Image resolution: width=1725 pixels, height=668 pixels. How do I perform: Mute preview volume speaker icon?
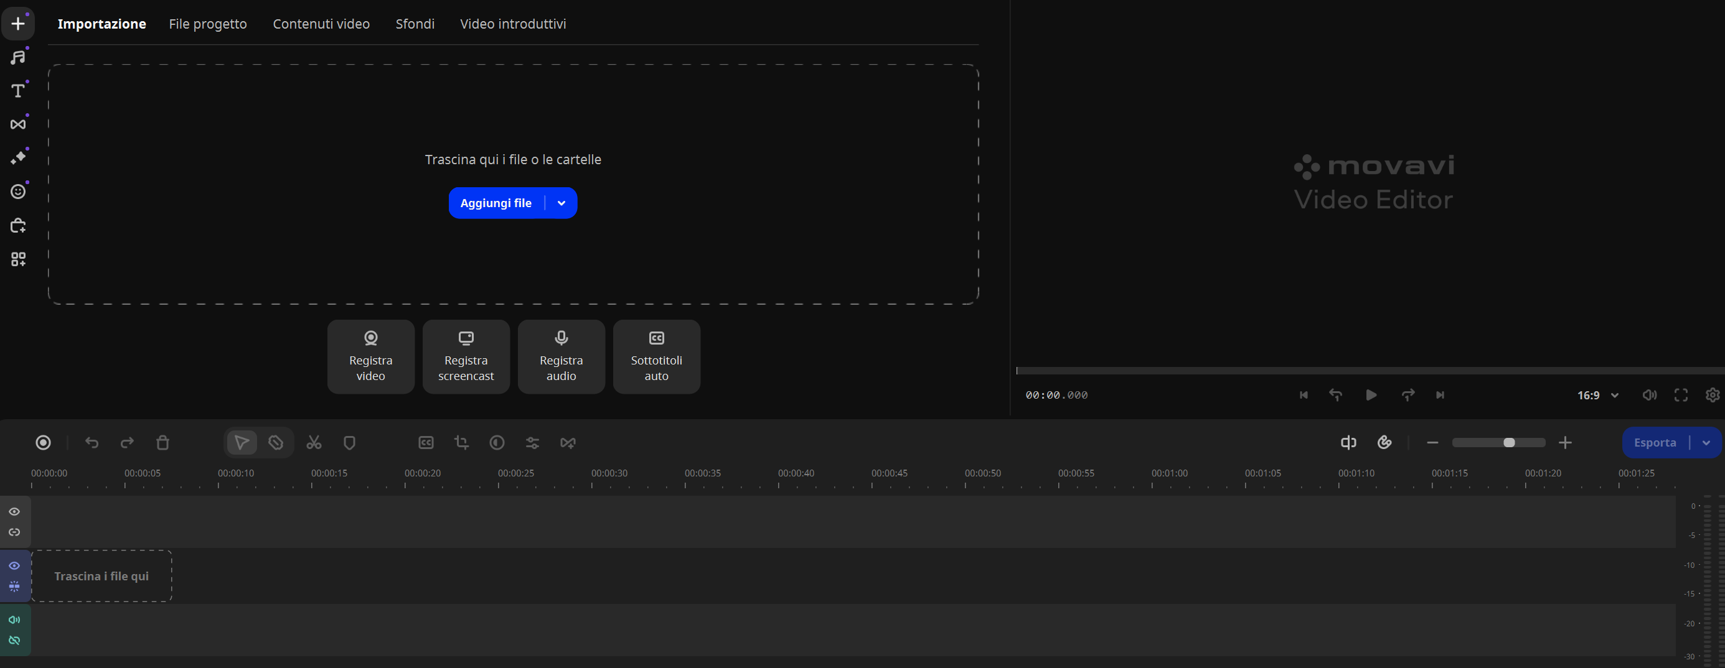pyautogui.click(x=1649, y=395)
